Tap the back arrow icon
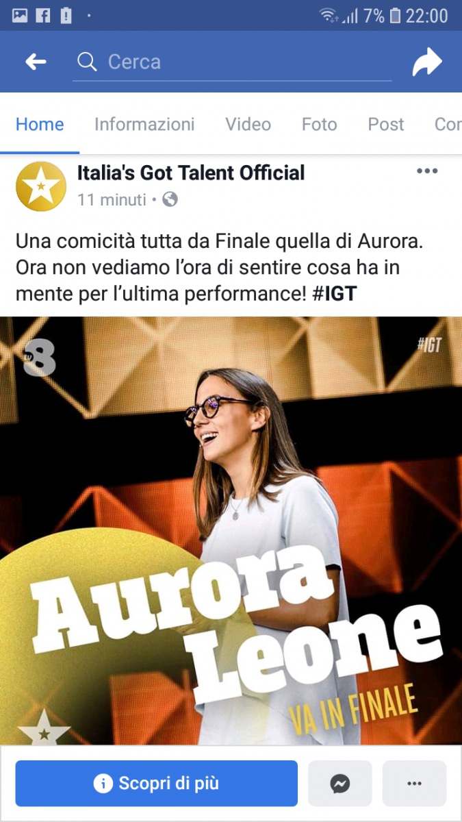462x822 pixels. [x=36, y=62]
